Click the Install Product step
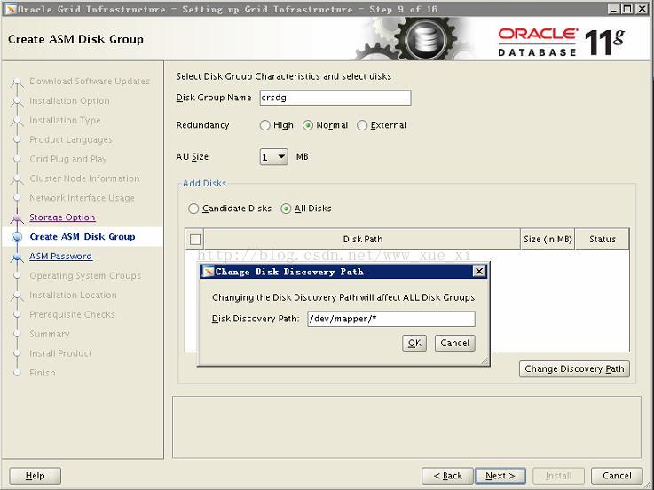This screenshot has width=654, height=490. coord(60,353)
